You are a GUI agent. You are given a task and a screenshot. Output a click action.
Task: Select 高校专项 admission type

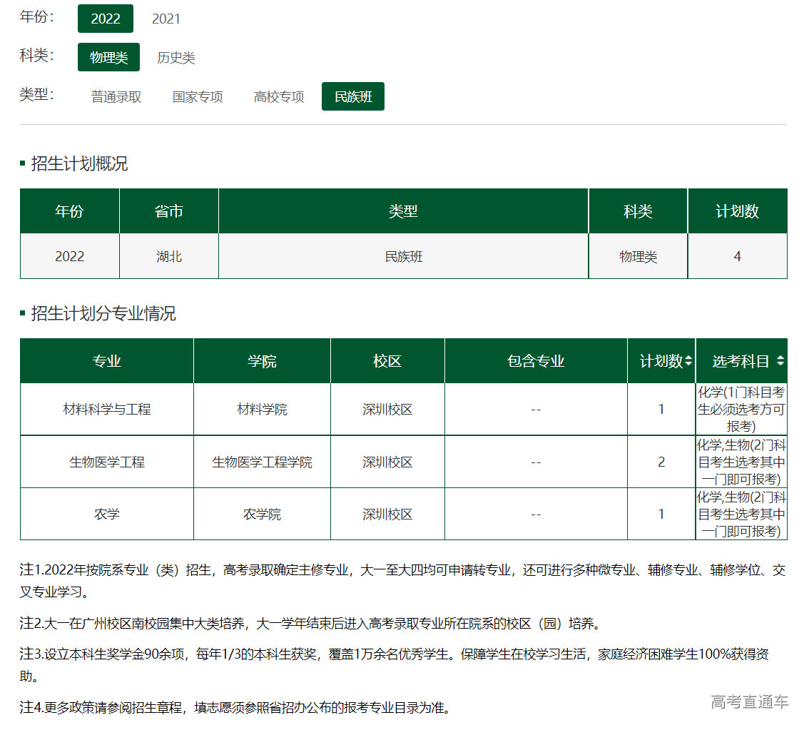(278, 96)
